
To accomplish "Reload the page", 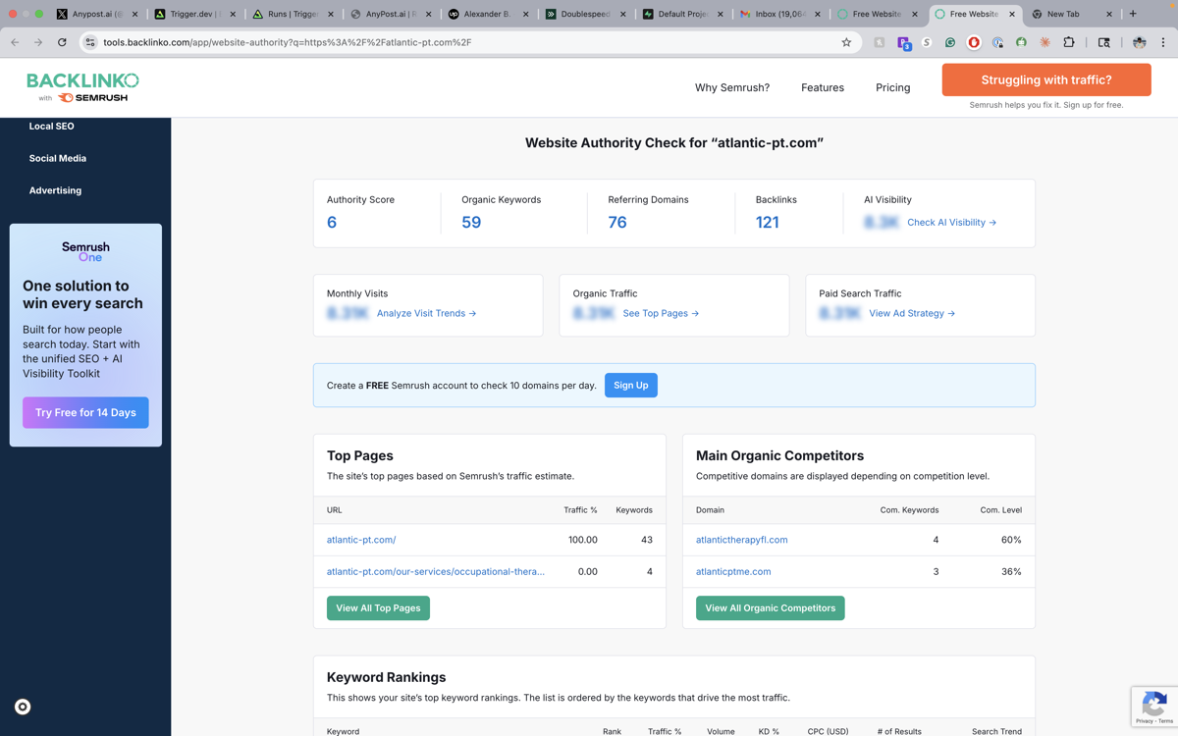I will [x=62, y=42].
